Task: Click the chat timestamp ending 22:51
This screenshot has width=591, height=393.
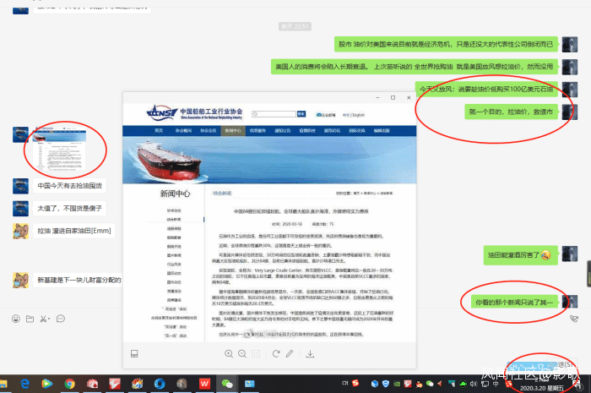Action: (x=295, y=26)
